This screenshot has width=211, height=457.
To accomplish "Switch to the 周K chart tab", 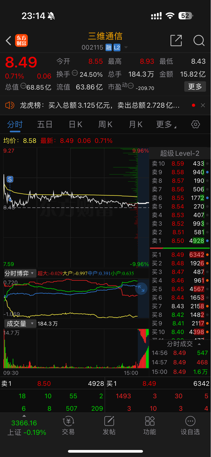I will point(105,124).
